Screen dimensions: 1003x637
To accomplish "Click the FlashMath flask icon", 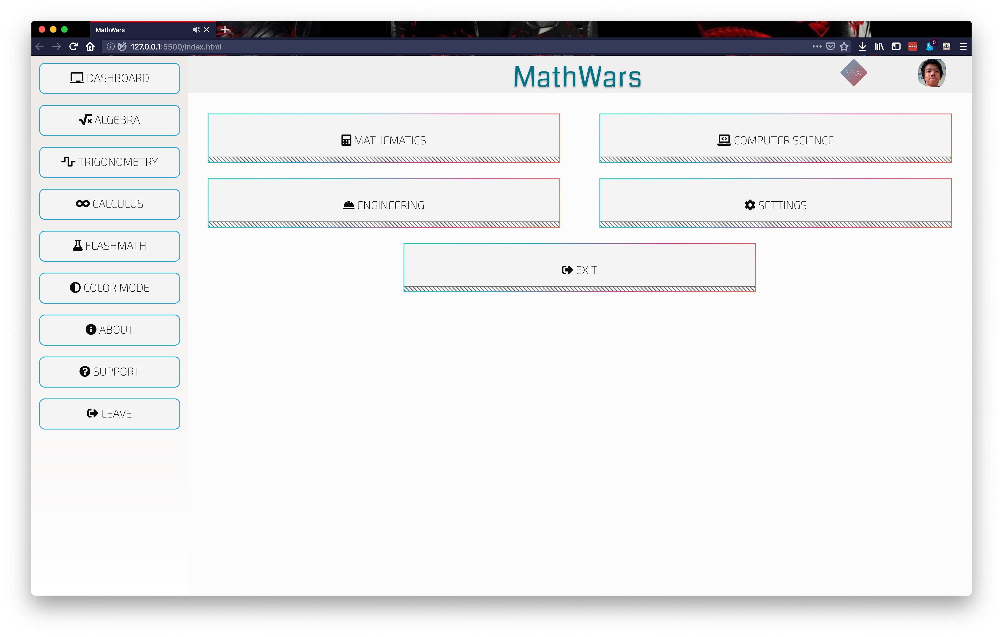I will (78, 246).
